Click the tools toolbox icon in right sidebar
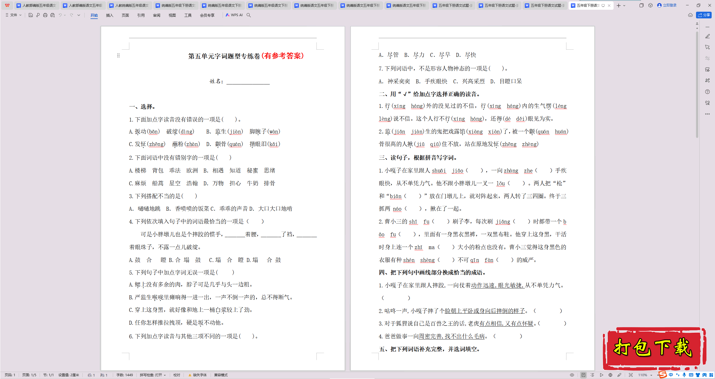 [707, 81]
